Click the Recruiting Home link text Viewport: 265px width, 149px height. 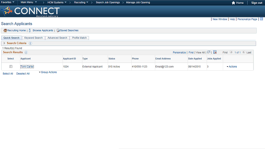(x=17, y=30)
